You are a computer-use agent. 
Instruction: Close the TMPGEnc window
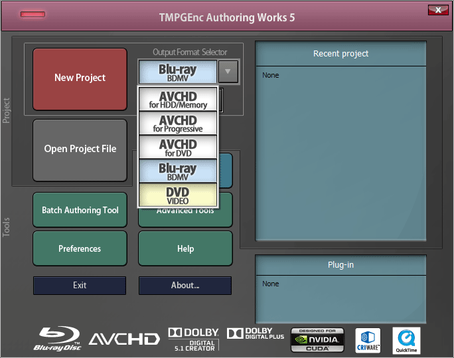pos(438,10)
